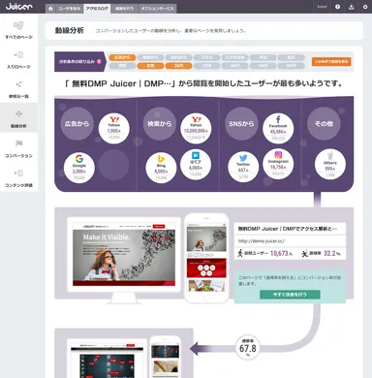Select the Instagram source bubble
The height and width of the screenshot is (378, 372).
click(x=278, y=164)
